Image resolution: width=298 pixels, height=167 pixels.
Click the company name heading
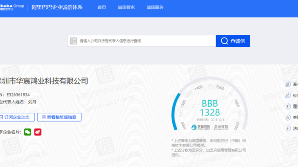44,81
